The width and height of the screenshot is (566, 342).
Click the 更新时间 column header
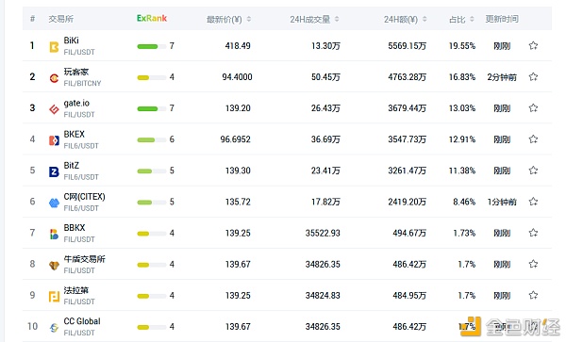coord(502,19)
